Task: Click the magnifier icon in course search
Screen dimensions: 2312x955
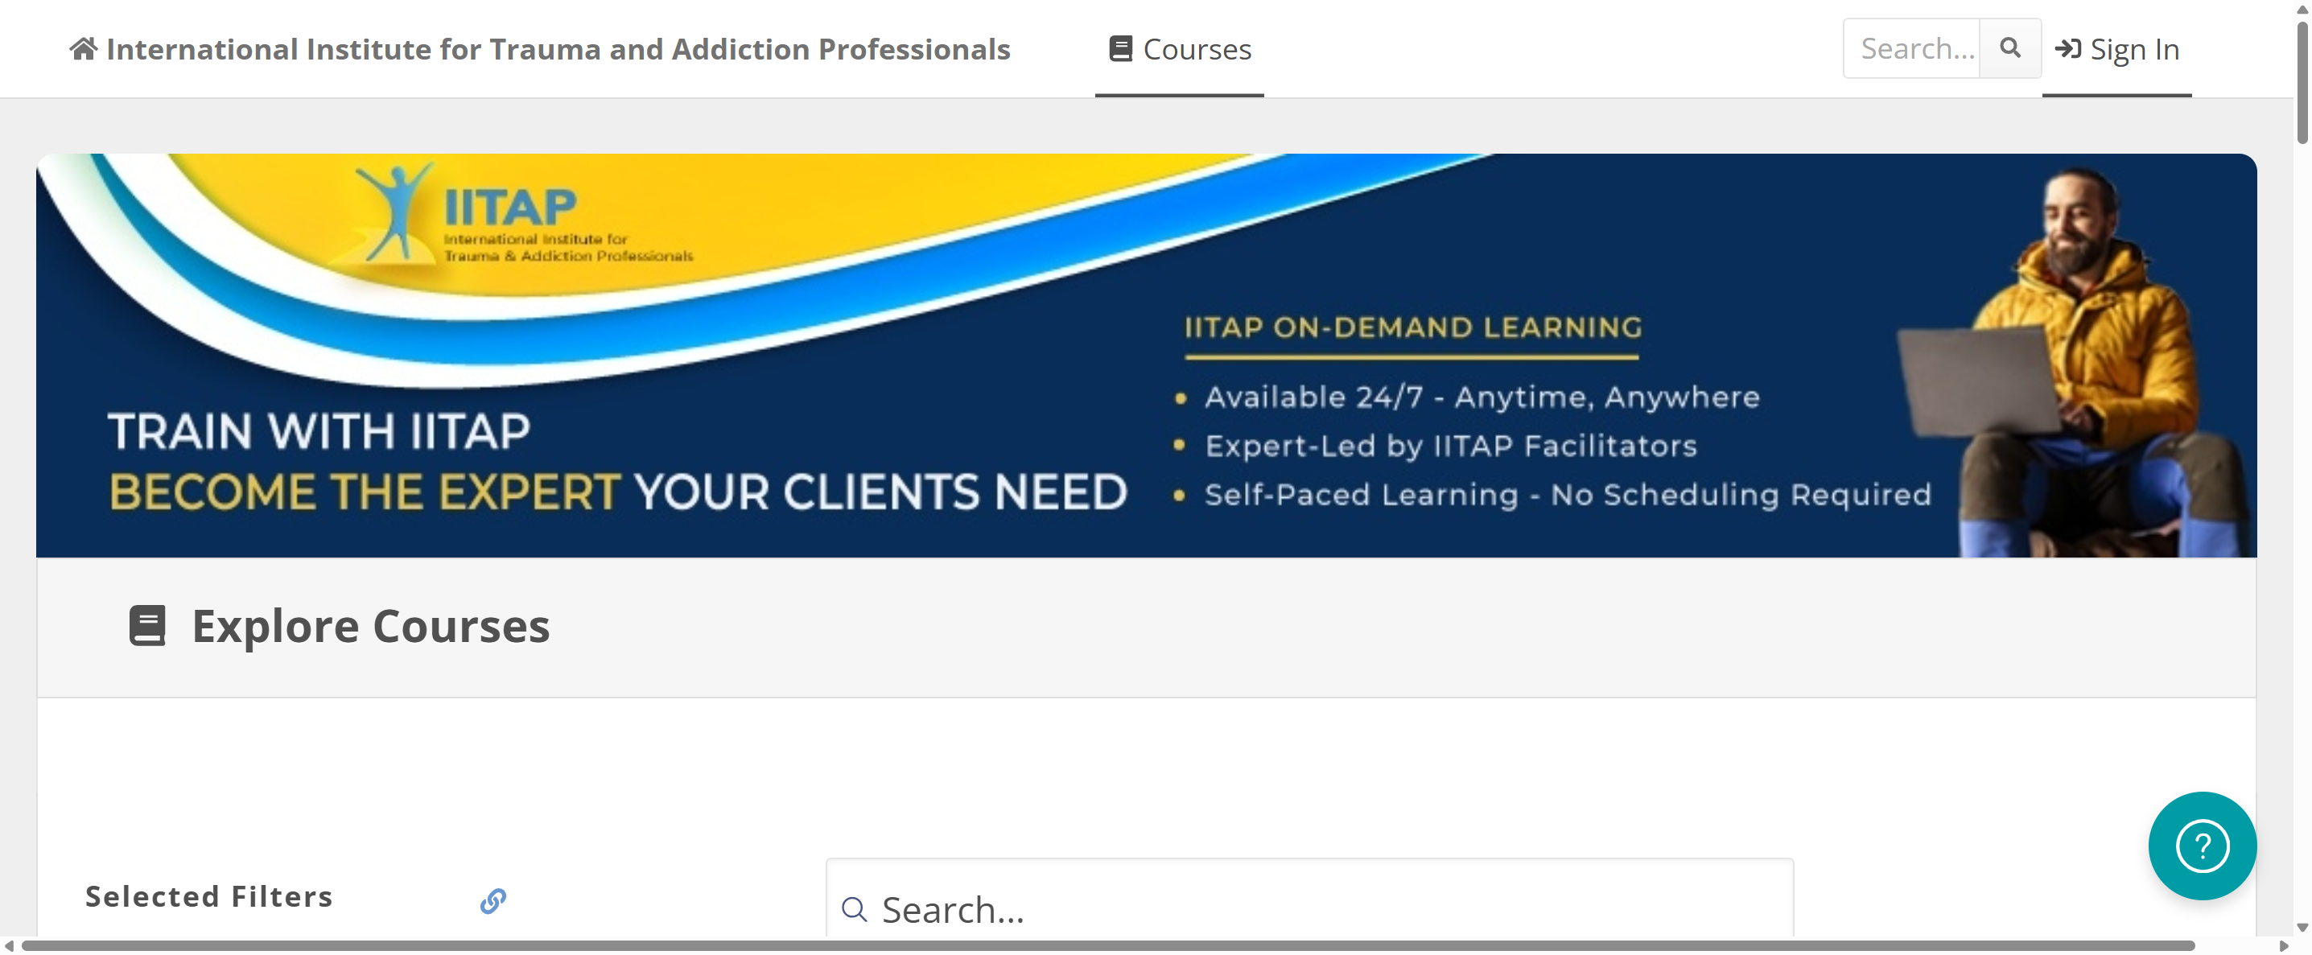Action: click(x=855, y=909)
